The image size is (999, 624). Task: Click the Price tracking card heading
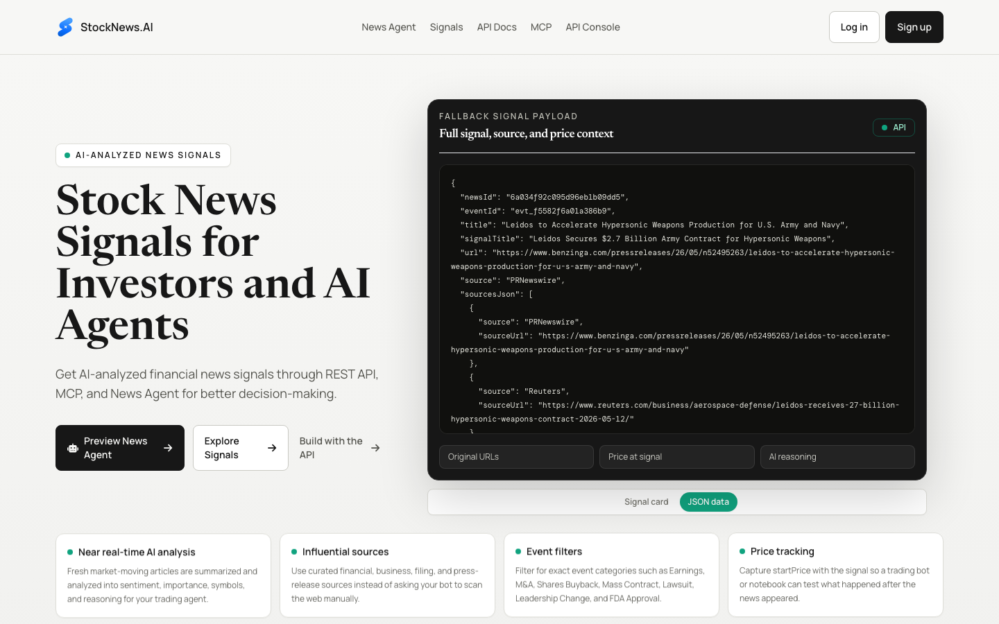click(783, 551)
